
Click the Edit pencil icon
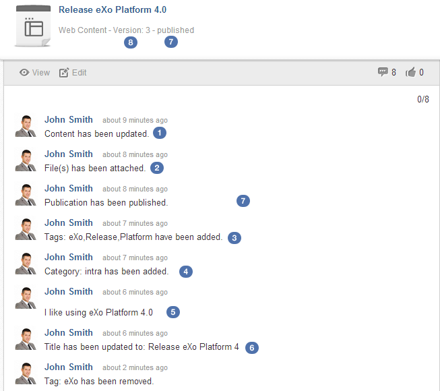click(64, 73)
